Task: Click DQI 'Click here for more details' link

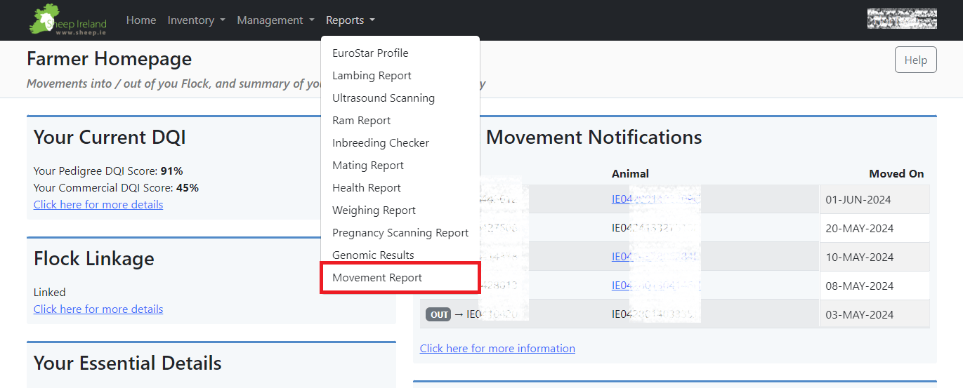Action: tap(98, 205)
